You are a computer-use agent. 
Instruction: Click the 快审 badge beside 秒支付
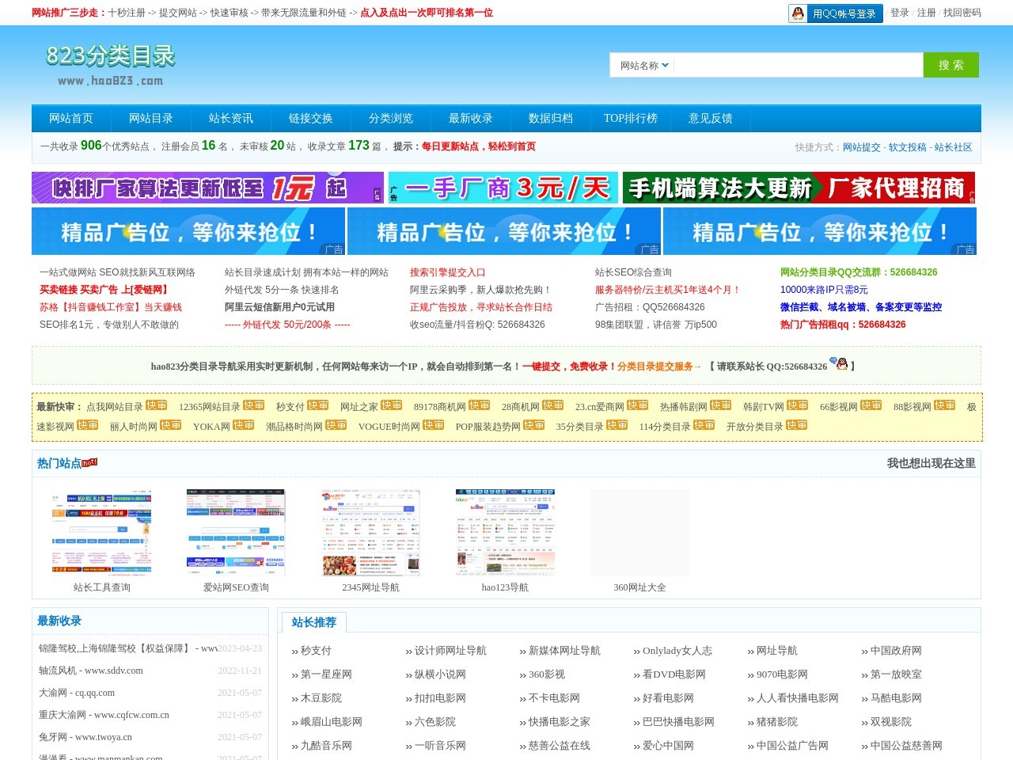point(317,405)
